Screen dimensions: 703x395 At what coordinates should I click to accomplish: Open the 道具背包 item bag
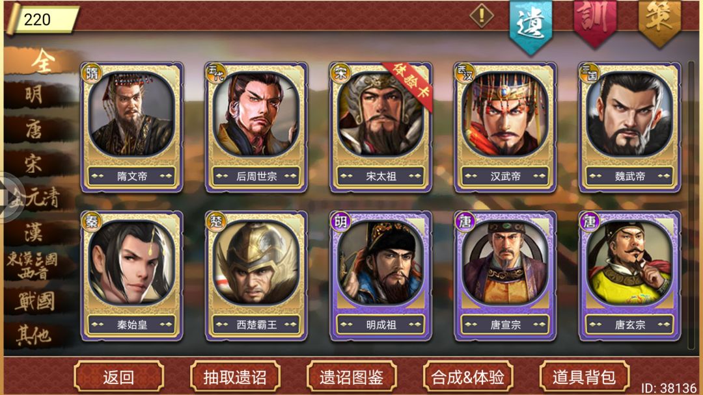click(584, 377)
